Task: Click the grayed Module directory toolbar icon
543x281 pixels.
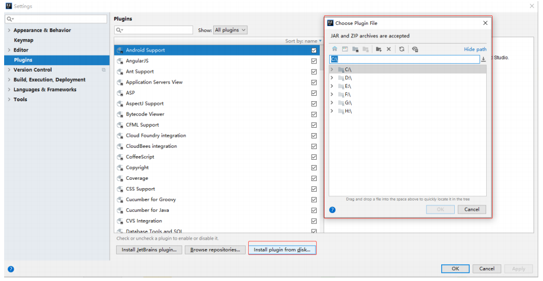Action: [x=365, y=49]
